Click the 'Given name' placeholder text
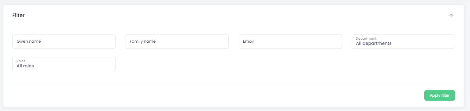This screenshot has height=111, width=470. point(29,41)
